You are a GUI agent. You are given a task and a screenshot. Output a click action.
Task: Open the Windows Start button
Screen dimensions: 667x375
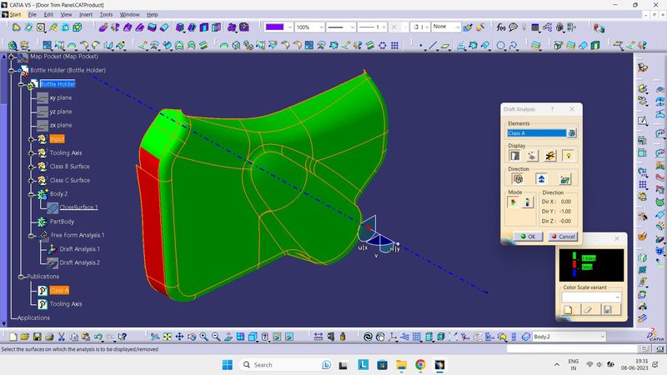tap(228, 365)
